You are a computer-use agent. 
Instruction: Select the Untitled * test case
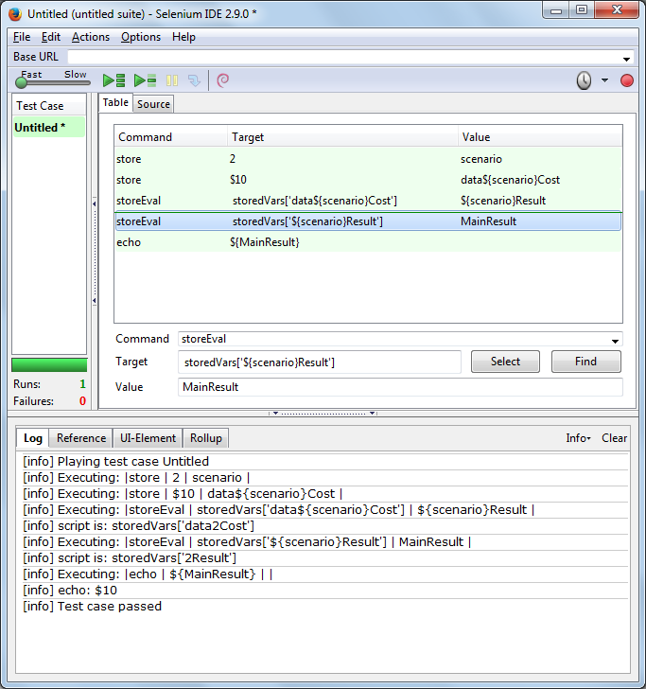tap(49, 128)
